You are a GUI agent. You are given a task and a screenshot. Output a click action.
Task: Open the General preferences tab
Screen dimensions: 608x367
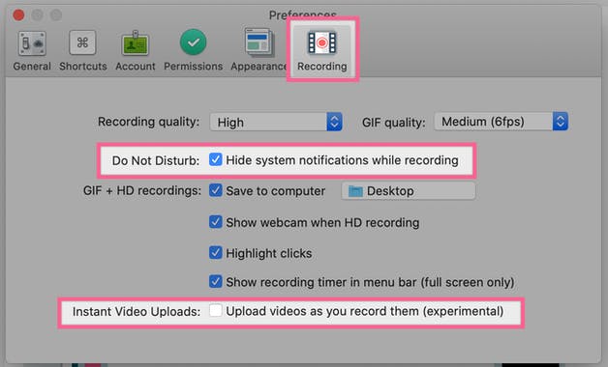(32, 50)
